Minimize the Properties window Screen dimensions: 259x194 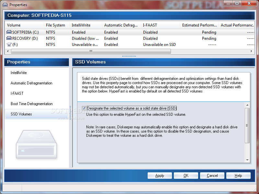228,4
